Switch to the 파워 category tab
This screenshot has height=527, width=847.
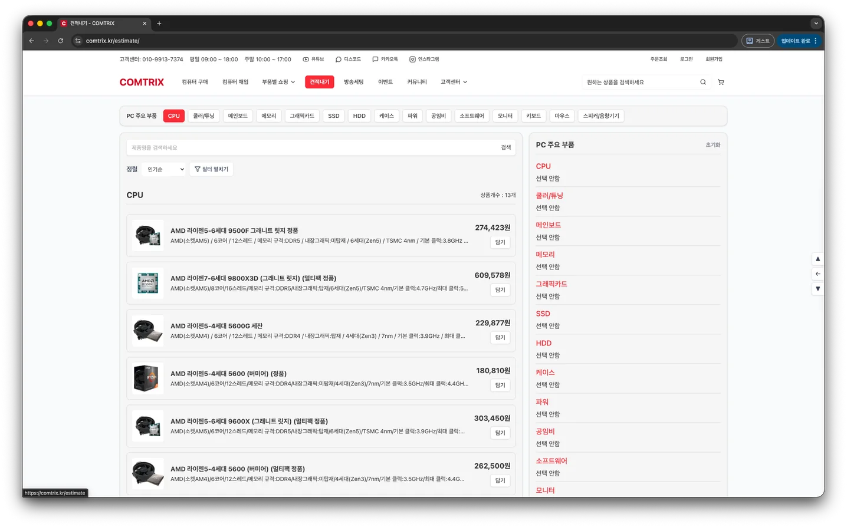pos(412,116)
